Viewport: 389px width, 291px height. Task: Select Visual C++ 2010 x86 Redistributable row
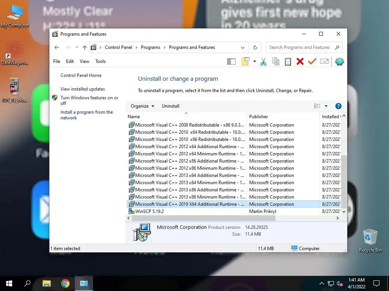click(x=234, y=139)
